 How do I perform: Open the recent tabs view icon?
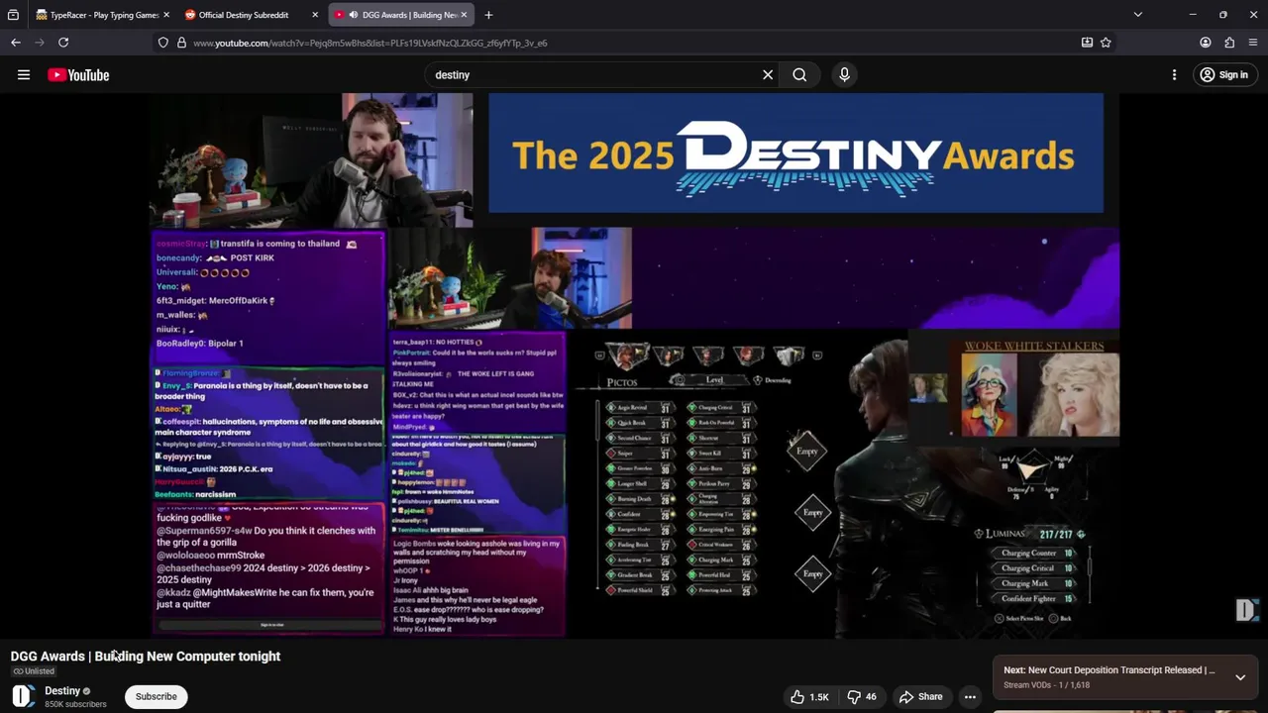click(13, 15)
